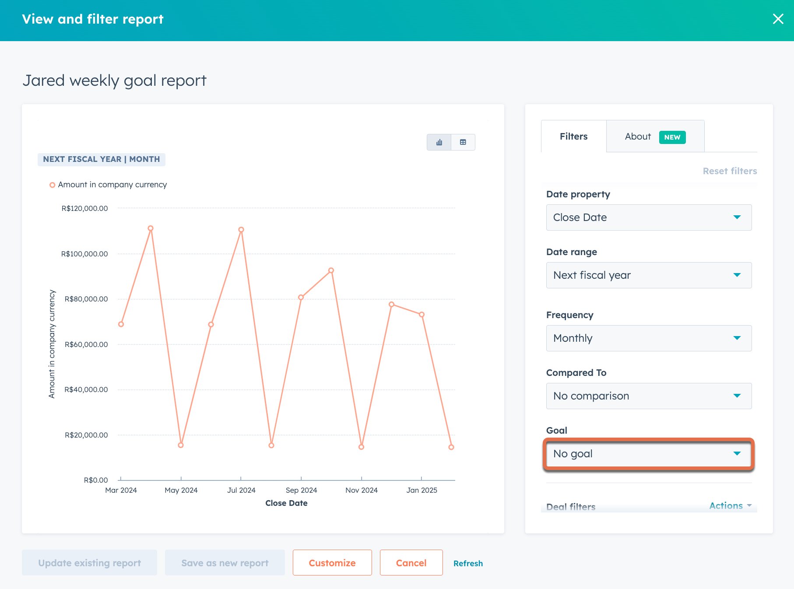Switch to the Filters tab
The height and width of the screenshot is (589, 794).
coord(573,136)
